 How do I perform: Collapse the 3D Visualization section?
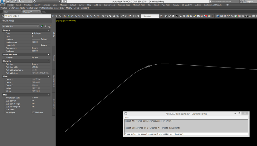(x=49, y=54)
